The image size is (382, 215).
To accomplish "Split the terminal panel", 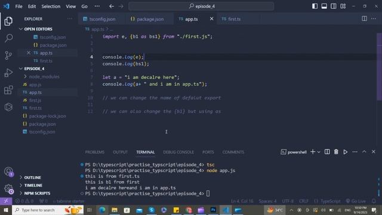I will pos(327,152).
